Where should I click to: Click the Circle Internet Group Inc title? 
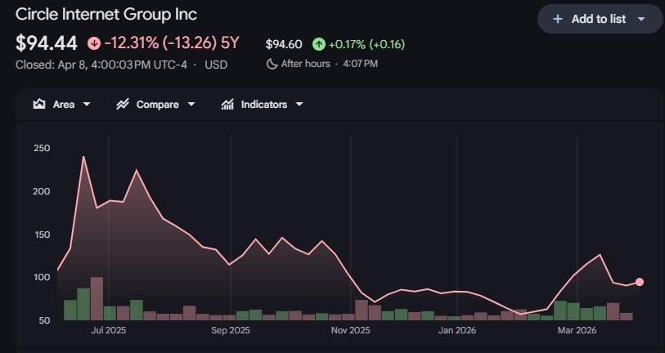click(x=106, y=15)
